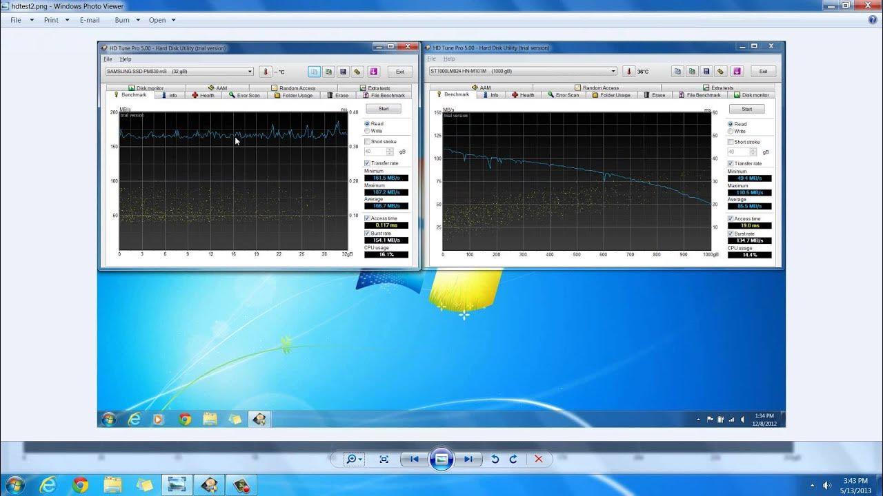Disable the Burst rate checkbox
Screen dimensions: 883x496
(367, 234)
